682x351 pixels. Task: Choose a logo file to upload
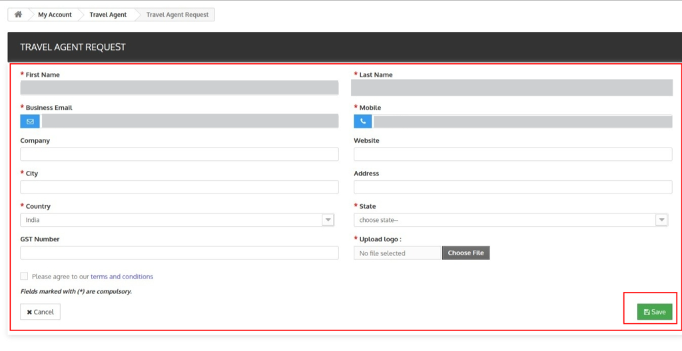(x=466, y=253)
